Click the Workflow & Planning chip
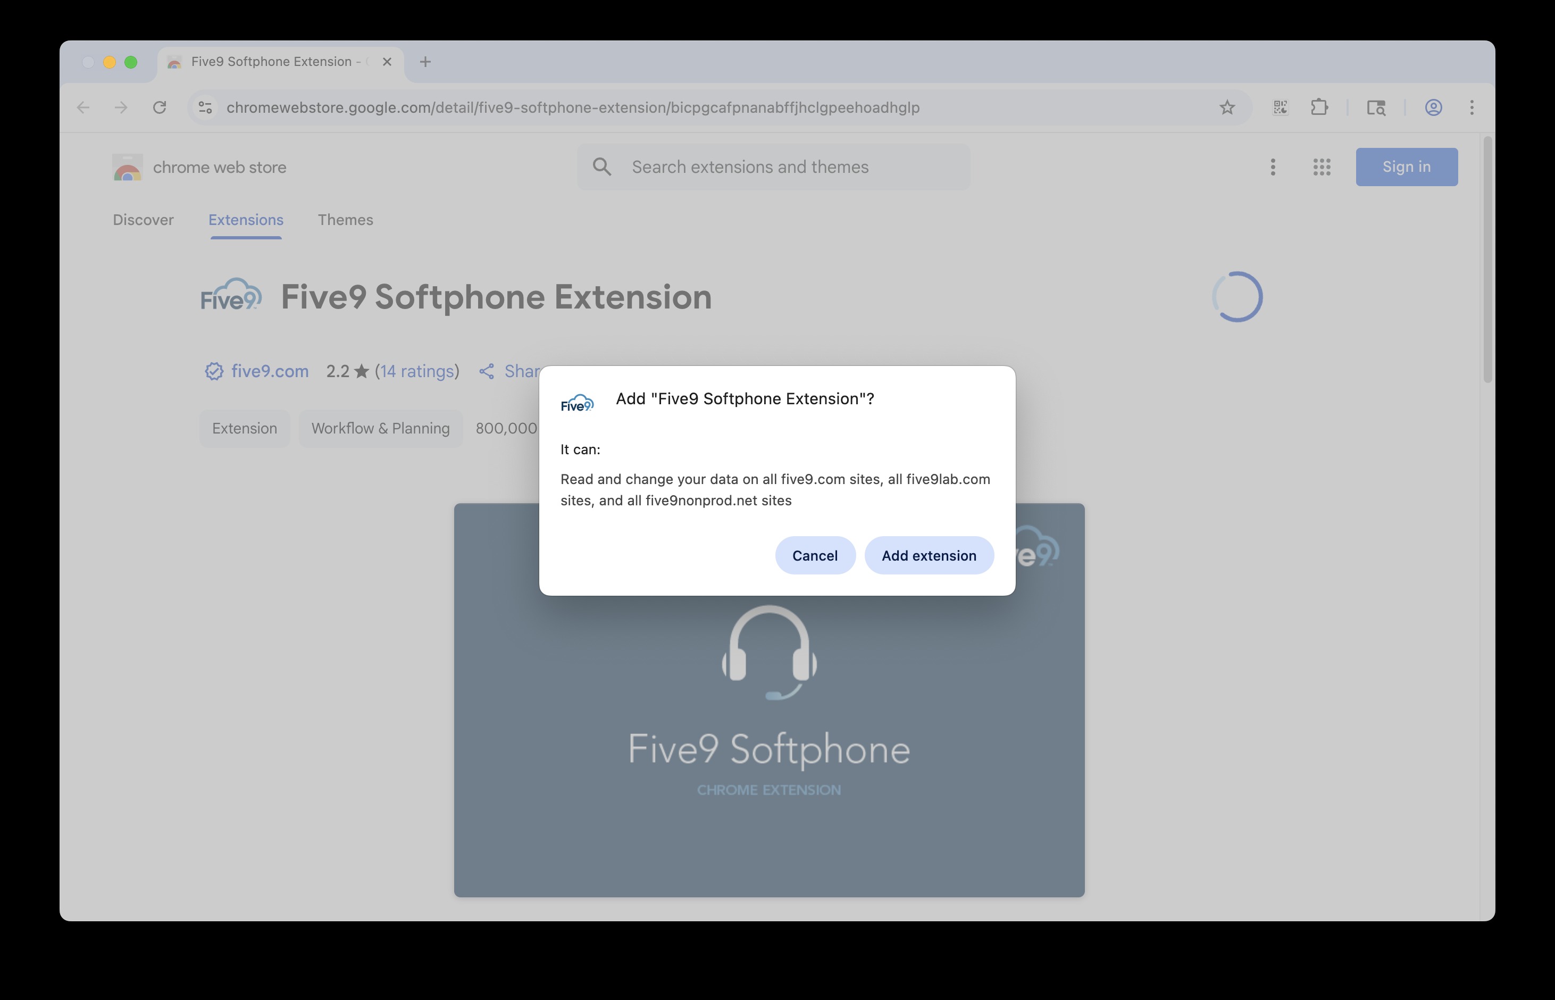This screenshot has width=1555, height=1000. point(380,429)
